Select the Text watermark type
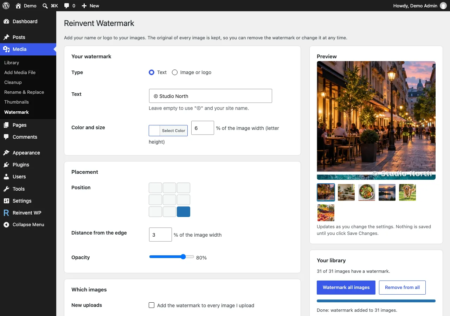The width and height of the screenshot is (450, 316). pos(152,72)
